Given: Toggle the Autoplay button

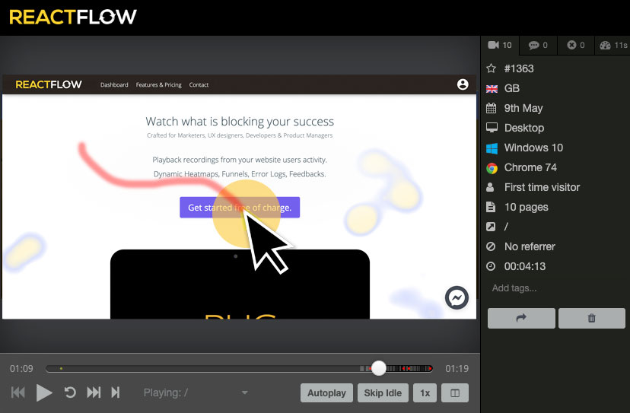Looking at the screenshot, I should coord(326,393).
